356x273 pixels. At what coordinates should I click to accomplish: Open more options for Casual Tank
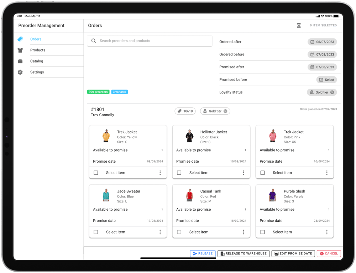244,232
